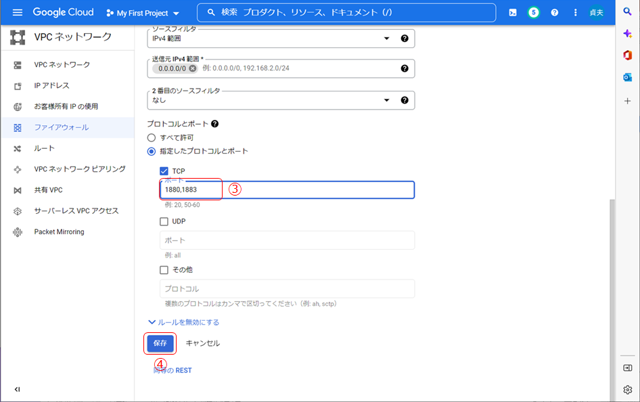Open the ソースフィルタ dropdown
Viewport: 640px width, 402px height.
coord(271,39)
